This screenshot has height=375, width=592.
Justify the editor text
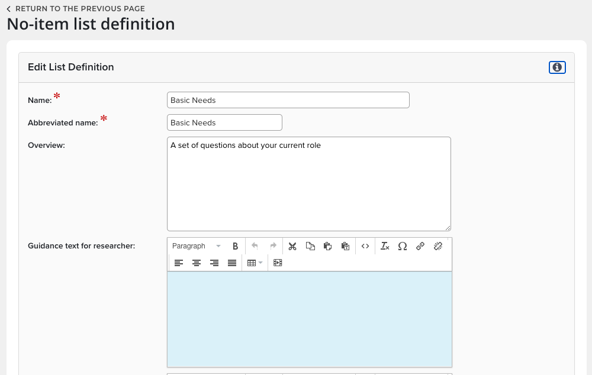[232, 263]
